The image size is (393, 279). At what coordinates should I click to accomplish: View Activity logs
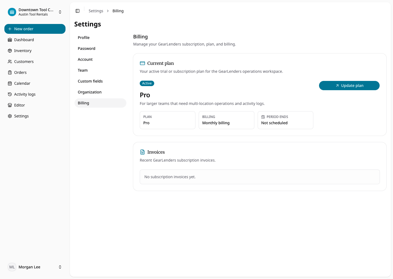[x=35, y=94]
